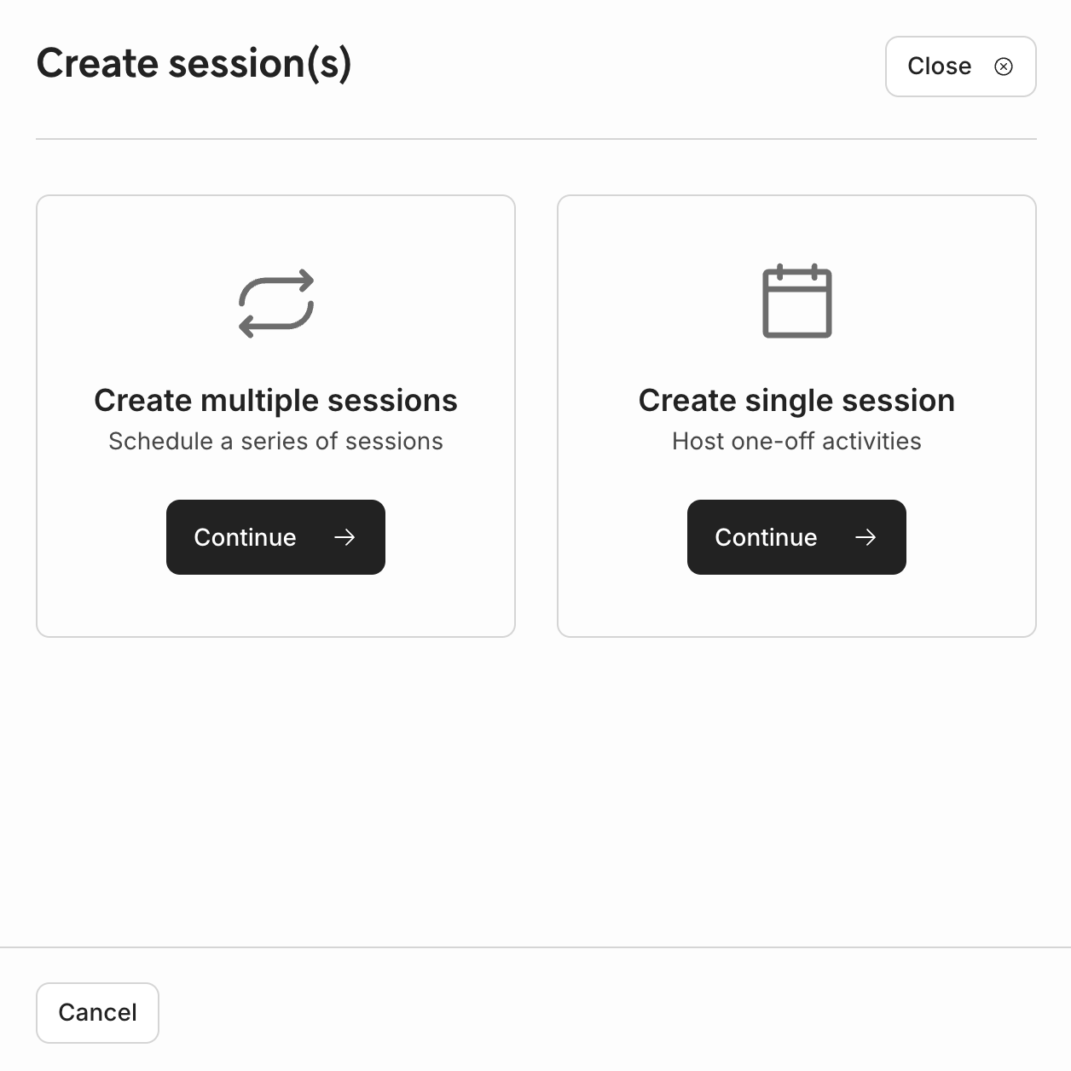
Task: Click the "Create single session" heading
Action: pos(796,401)
